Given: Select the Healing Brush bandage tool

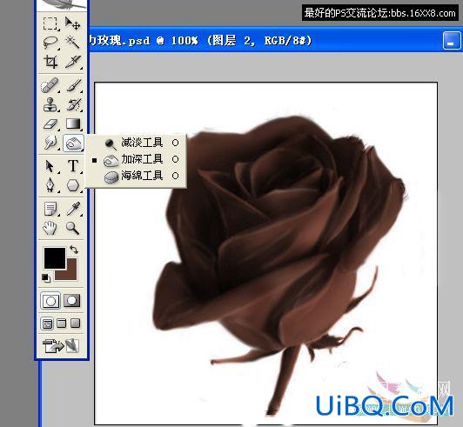Looking at the screenshot, I should click(50, 85).
